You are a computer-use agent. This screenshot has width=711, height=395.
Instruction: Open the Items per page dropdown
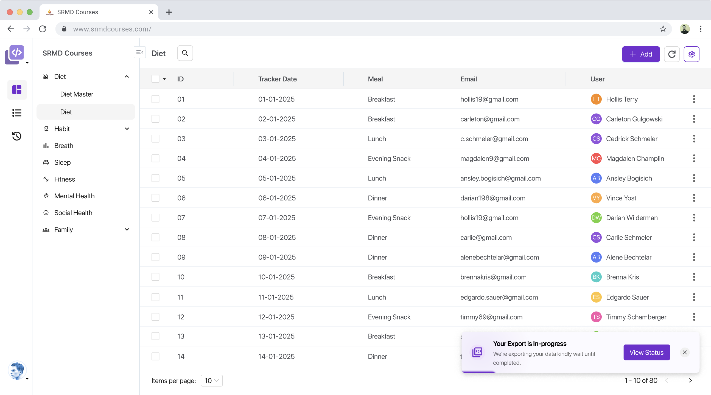tap(211, 380)
